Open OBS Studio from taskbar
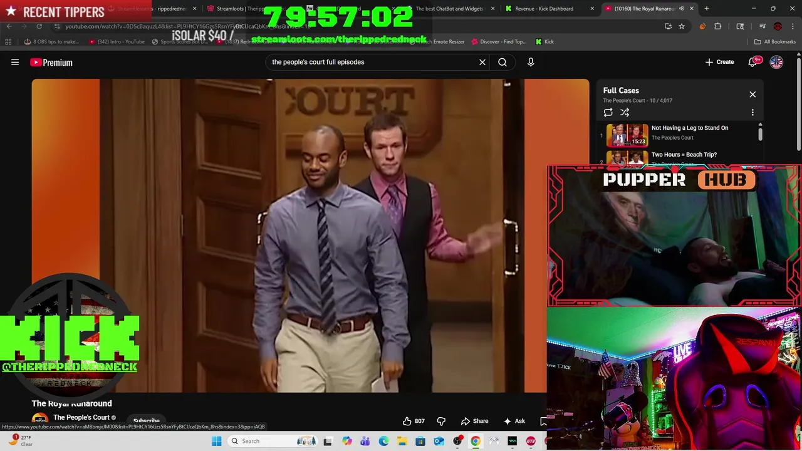 coord(457,441)
